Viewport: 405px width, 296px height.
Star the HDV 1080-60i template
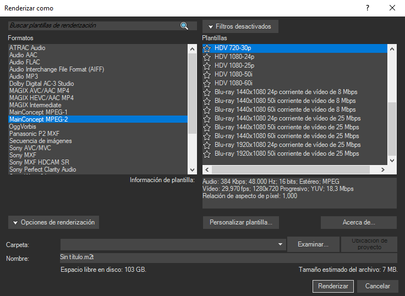[x=207, y=84]
